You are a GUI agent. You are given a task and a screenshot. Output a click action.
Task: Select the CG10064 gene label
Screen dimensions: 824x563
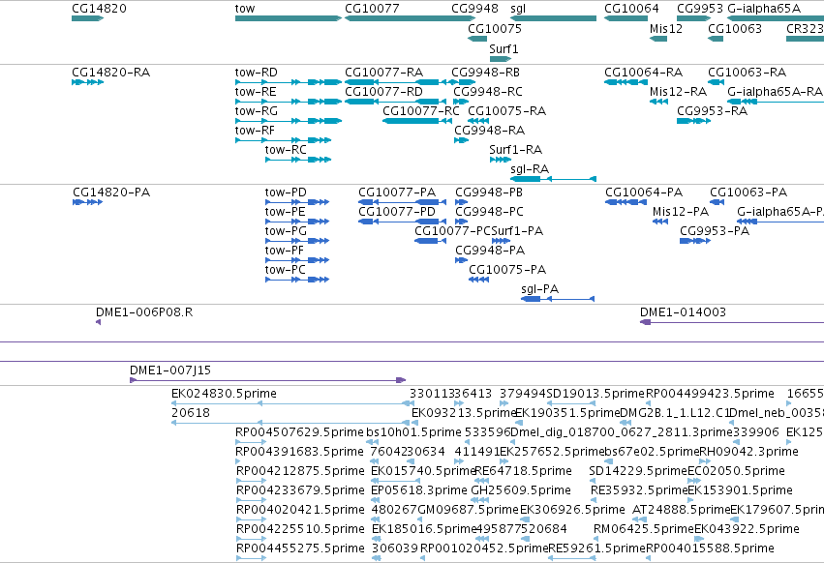(631, 9)
